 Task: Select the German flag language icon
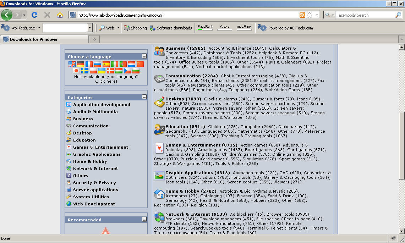point(80,64)
